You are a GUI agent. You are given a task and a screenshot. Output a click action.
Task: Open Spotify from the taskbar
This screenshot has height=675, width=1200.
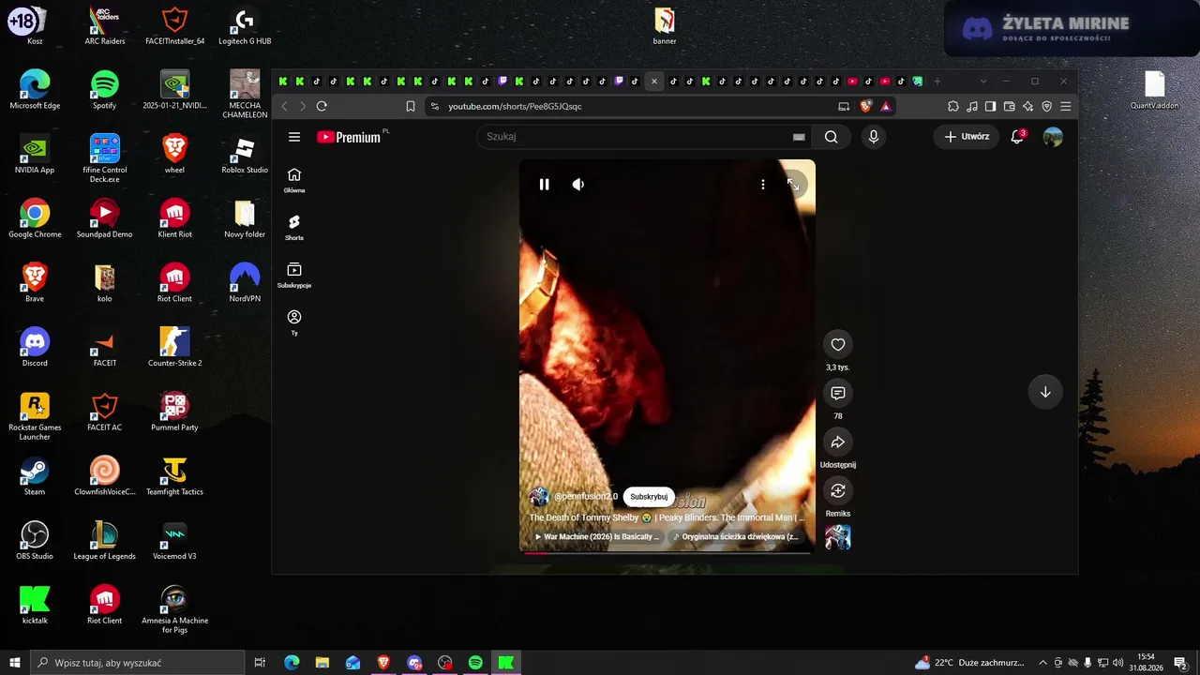(475, 663)
